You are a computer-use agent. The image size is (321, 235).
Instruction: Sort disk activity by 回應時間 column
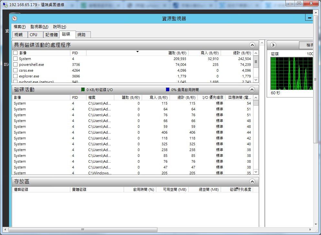click(240, 97)
